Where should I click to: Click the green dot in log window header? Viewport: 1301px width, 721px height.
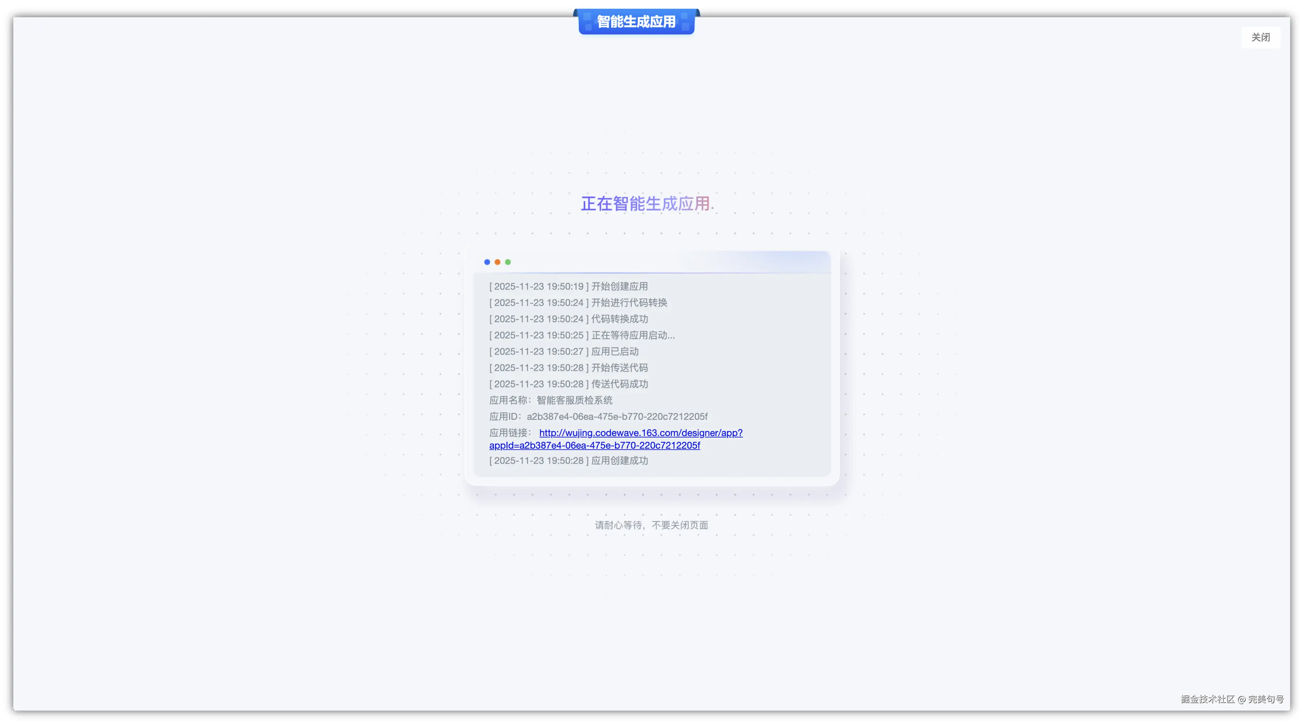pos(508,262)
